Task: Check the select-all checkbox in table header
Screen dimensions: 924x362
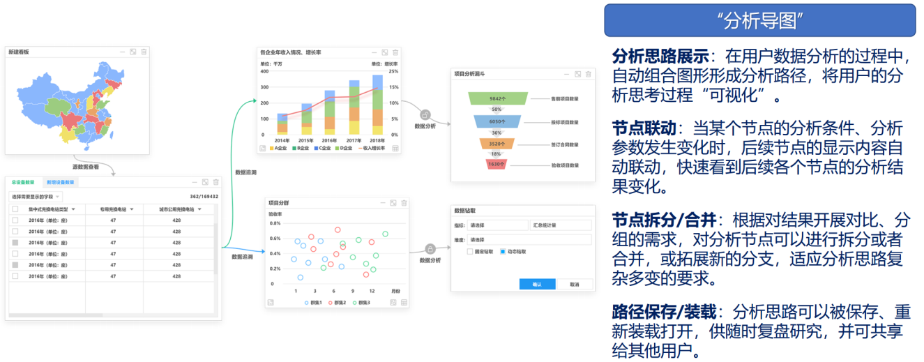Action: 15,209
